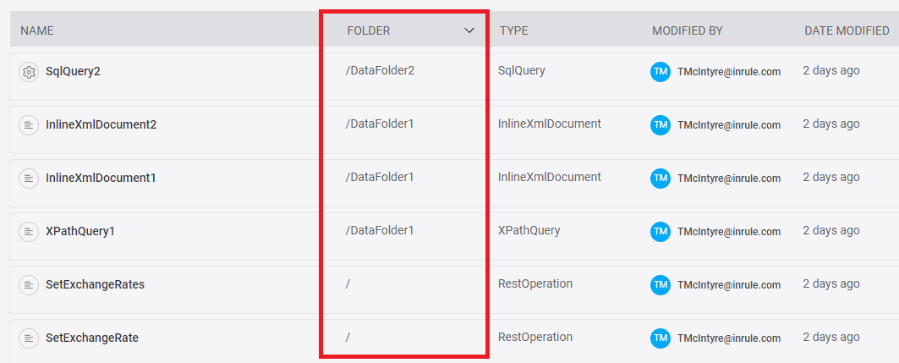Click the RestOperation type in SetExchangeRate row
Image resolution: width=899 pixels, height=363 pixels.
click(535, 338)
